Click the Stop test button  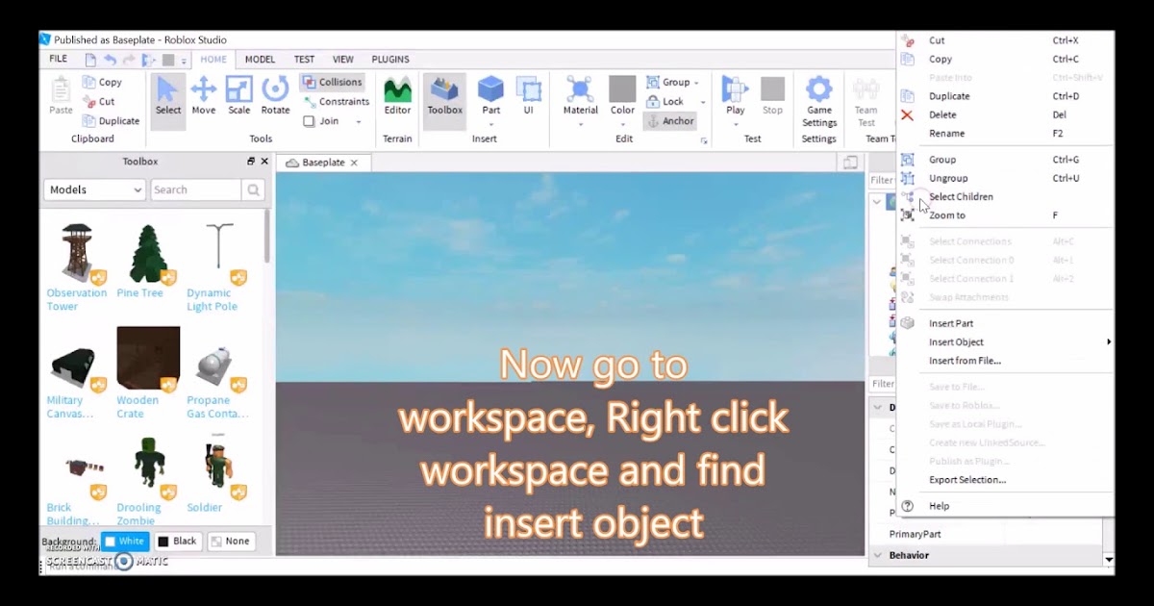772,96
